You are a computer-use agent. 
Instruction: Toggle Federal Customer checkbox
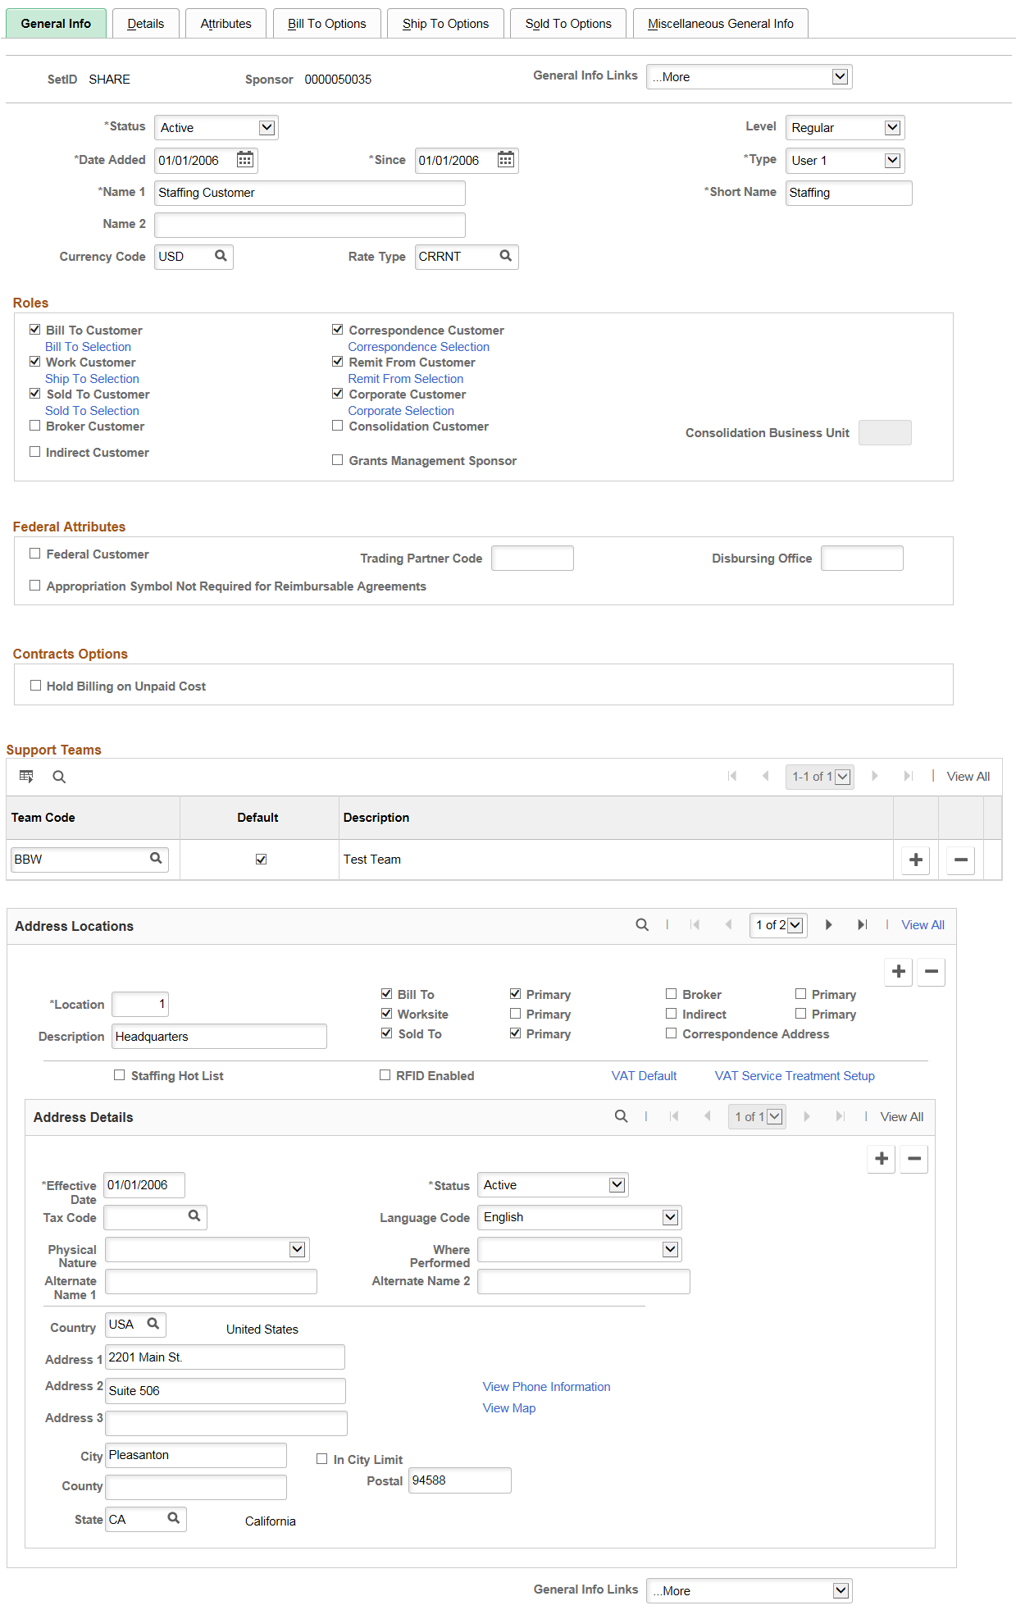coord(34,554)
